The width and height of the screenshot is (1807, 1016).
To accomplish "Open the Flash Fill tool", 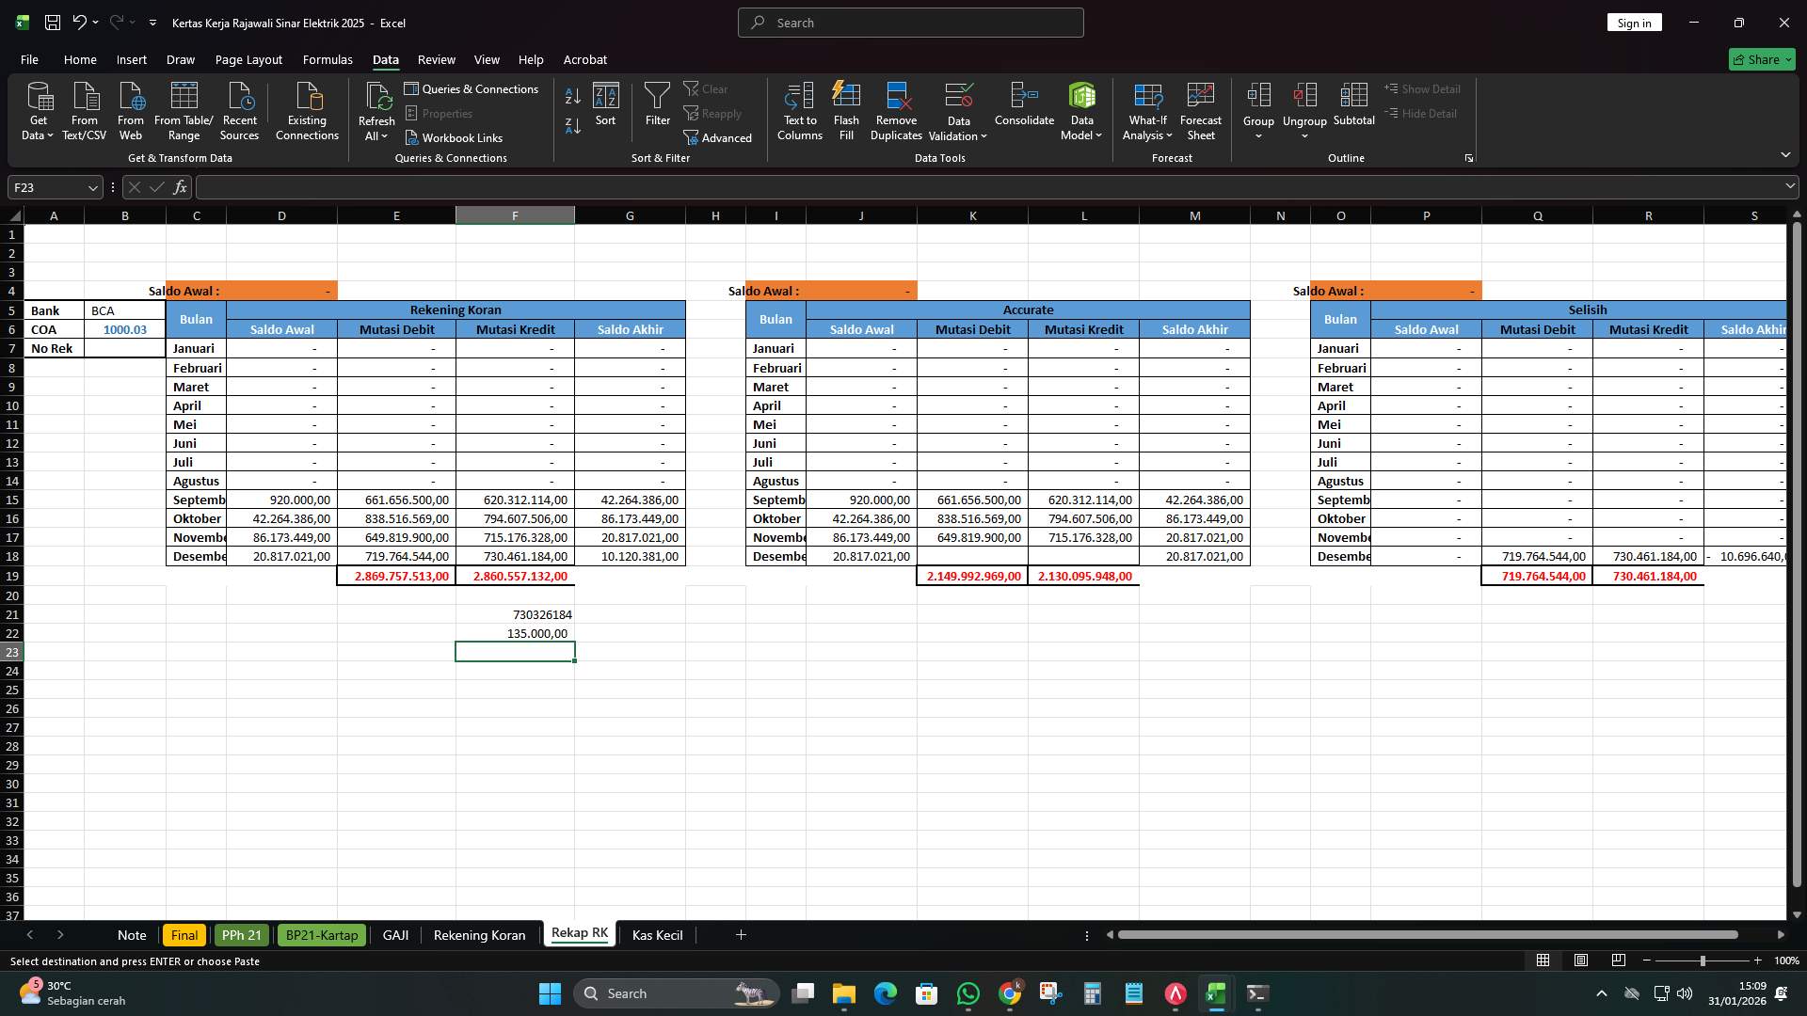I will coord(846,110).
